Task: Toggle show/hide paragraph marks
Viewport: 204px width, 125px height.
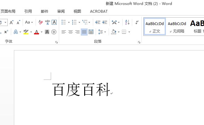Action: pos(137,22)
